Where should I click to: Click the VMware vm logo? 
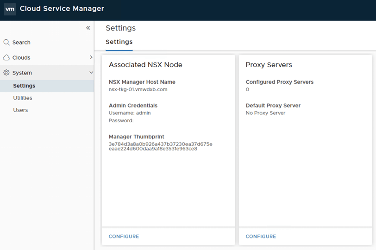[x=10, y=9]
